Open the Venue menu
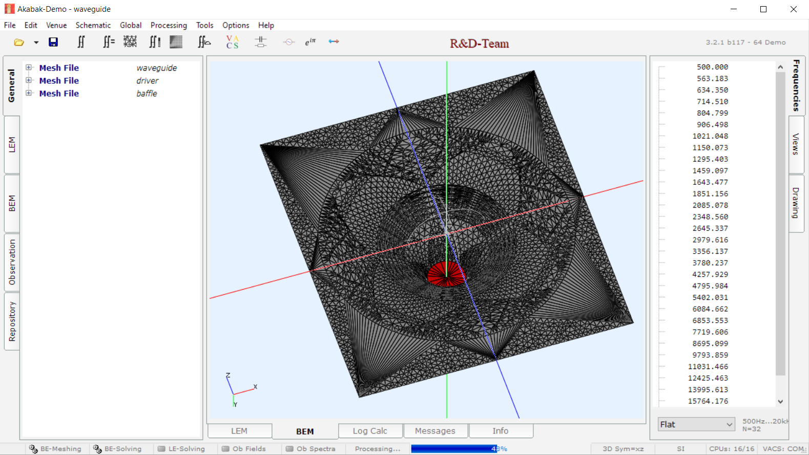Viewport: 809px width, 455px height. point(56,25)
